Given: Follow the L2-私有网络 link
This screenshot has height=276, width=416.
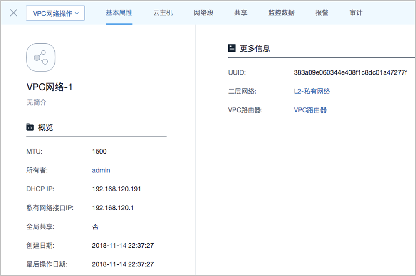Looking at the screenshot, I should [312, 91].
